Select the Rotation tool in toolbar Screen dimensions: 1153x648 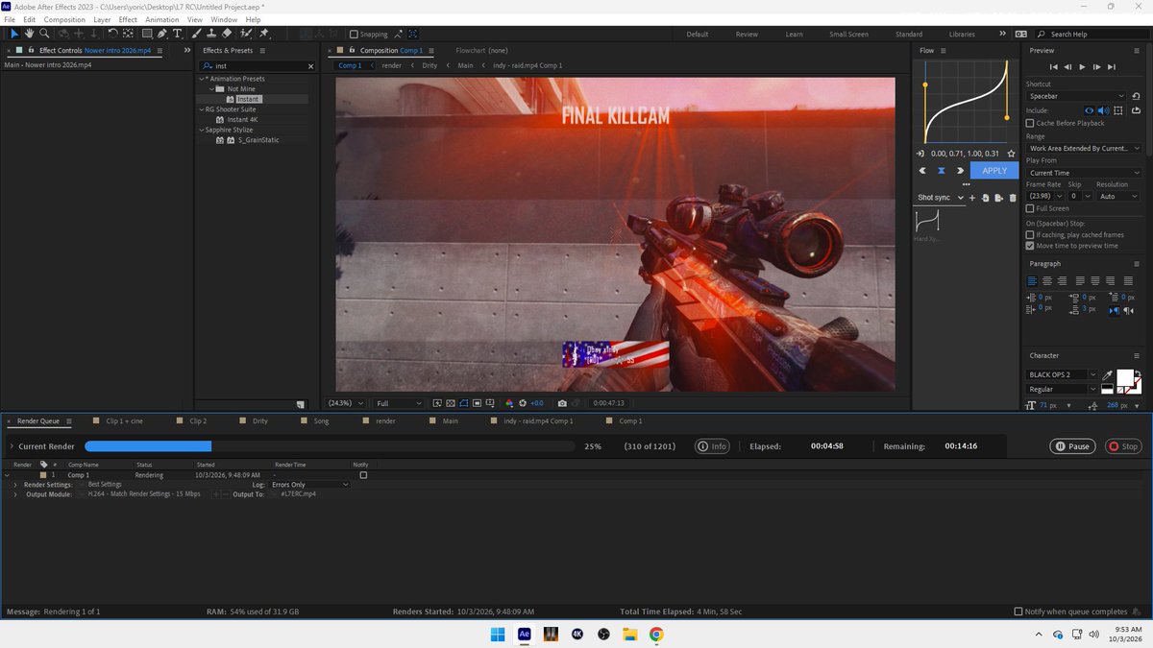point(112,34)
